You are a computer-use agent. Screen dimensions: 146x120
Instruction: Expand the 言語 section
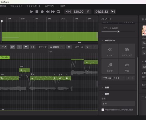[x=103, y=87]
